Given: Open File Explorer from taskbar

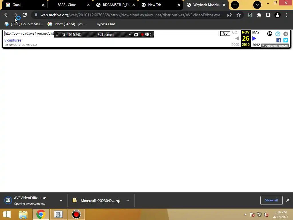Looking at the screenshot, I should coord(23,214).
